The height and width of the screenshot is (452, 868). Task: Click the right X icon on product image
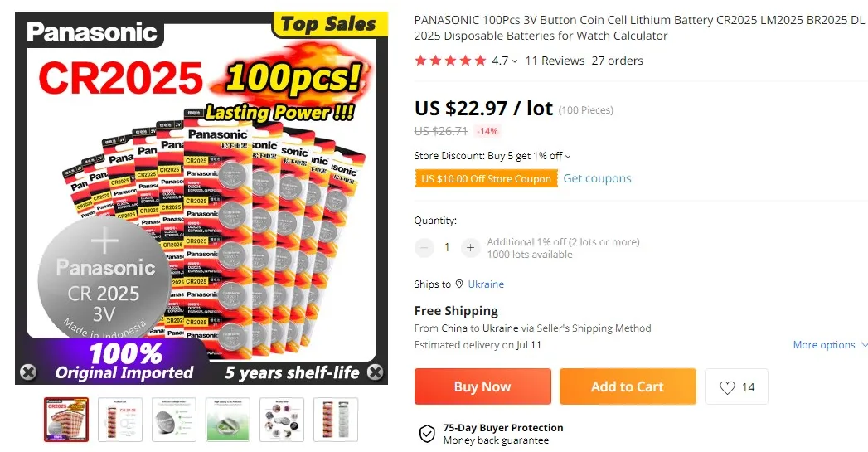click(376, 372)
